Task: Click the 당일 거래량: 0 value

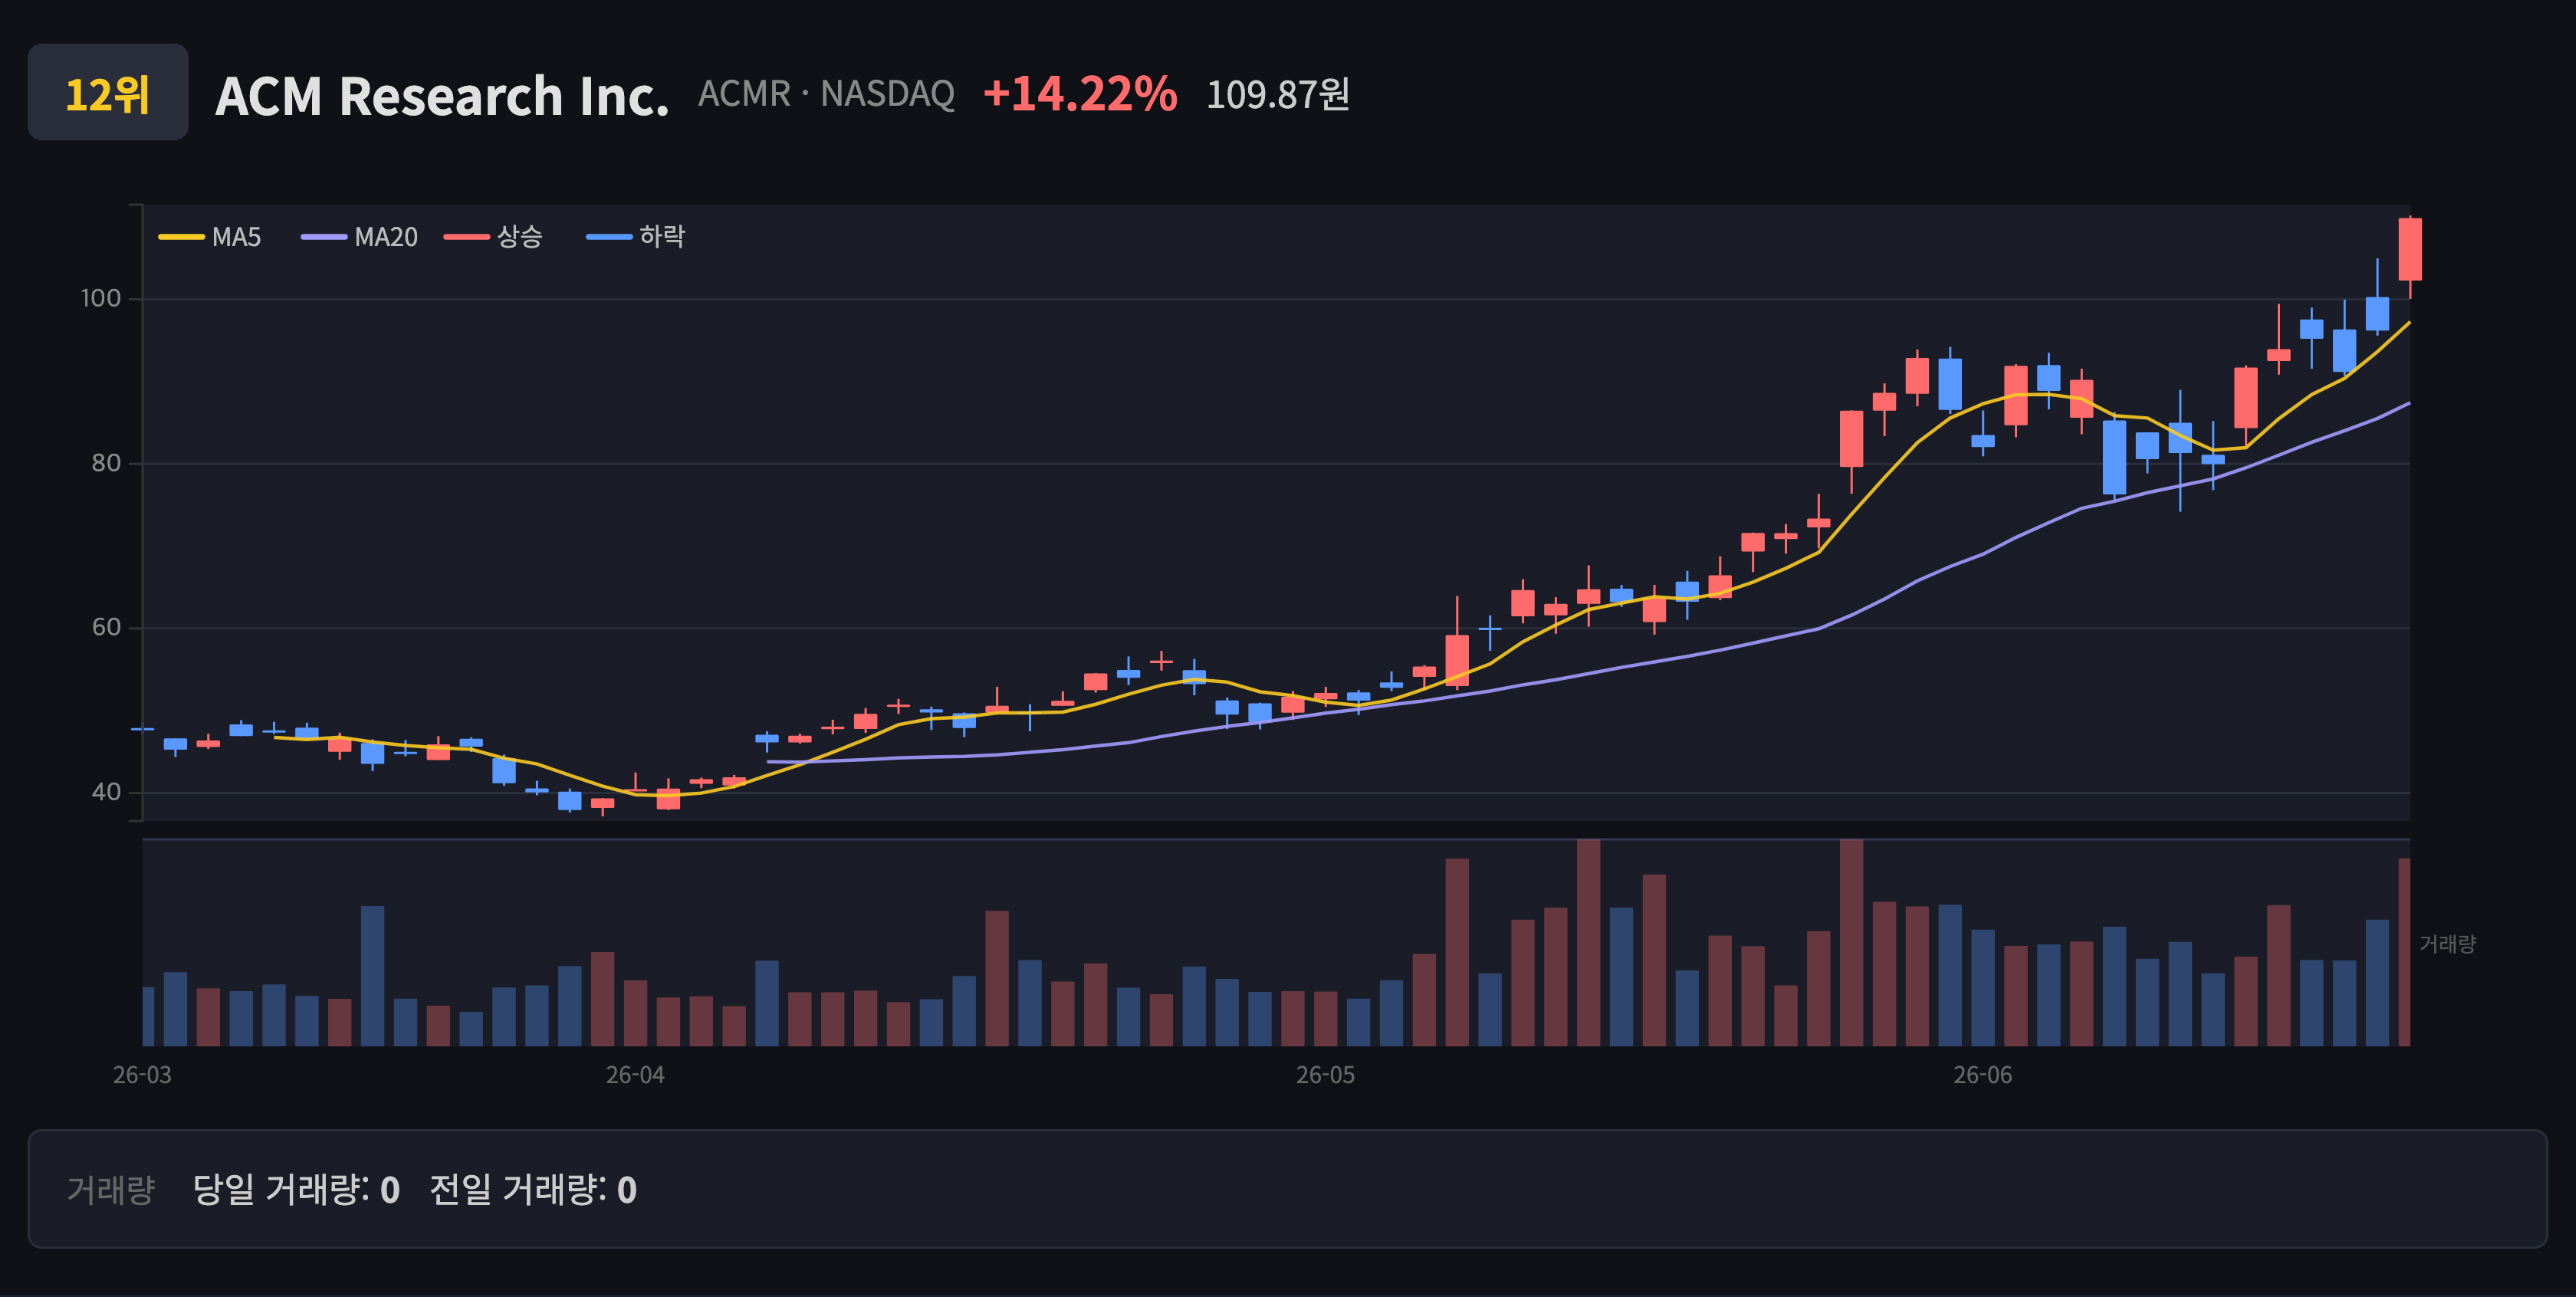Action: 296,1189
